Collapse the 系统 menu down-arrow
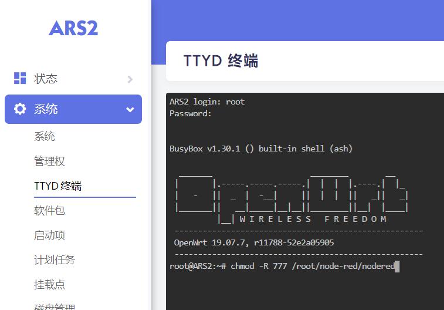Viewport: 444px width, 310px height. point(130,110)
